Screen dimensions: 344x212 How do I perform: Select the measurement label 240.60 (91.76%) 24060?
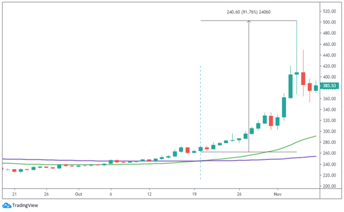pyautogui.click(x=249, y=12)
